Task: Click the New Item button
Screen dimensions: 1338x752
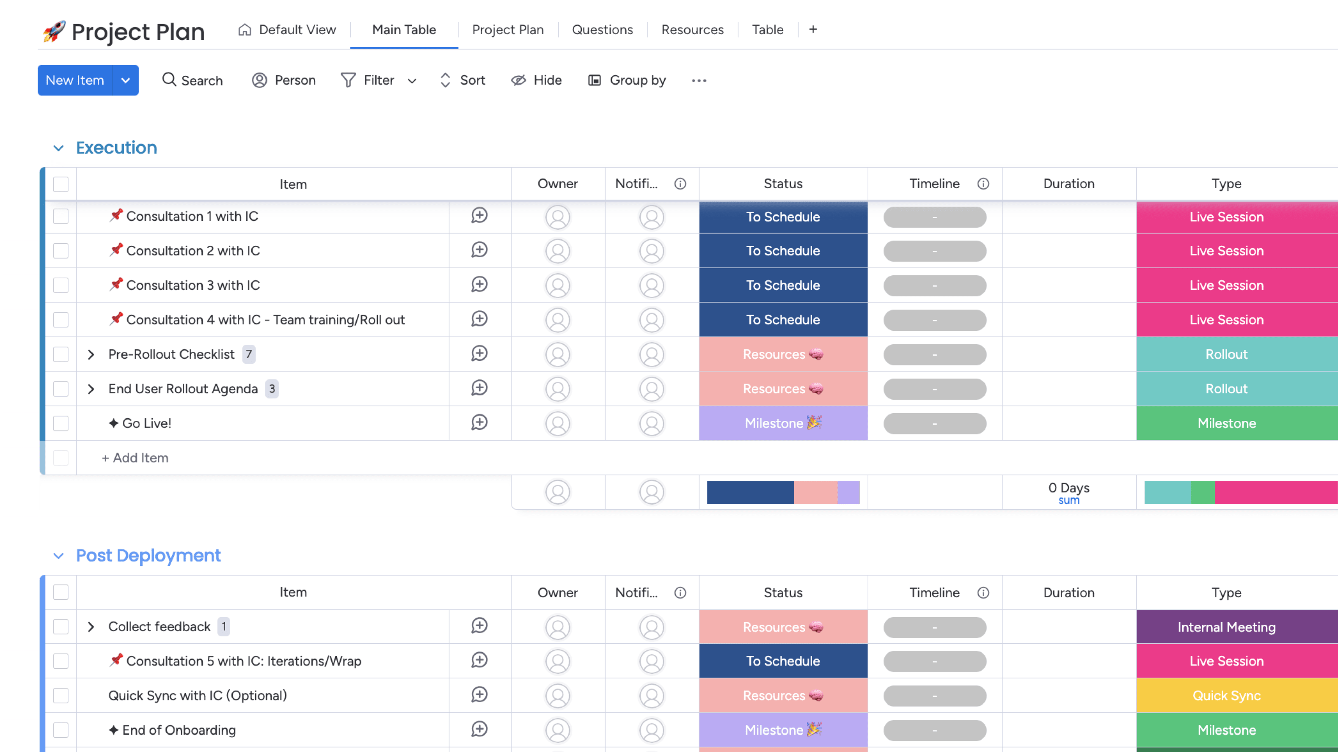Action: point(75,80)
